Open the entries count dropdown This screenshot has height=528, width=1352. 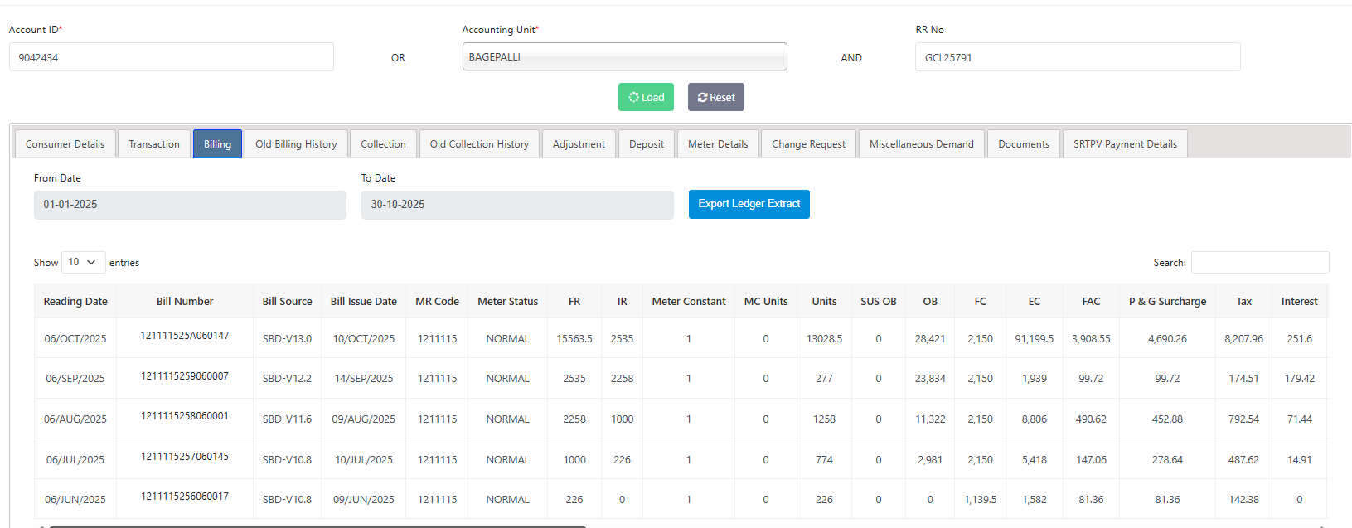[x=83, y=262]
